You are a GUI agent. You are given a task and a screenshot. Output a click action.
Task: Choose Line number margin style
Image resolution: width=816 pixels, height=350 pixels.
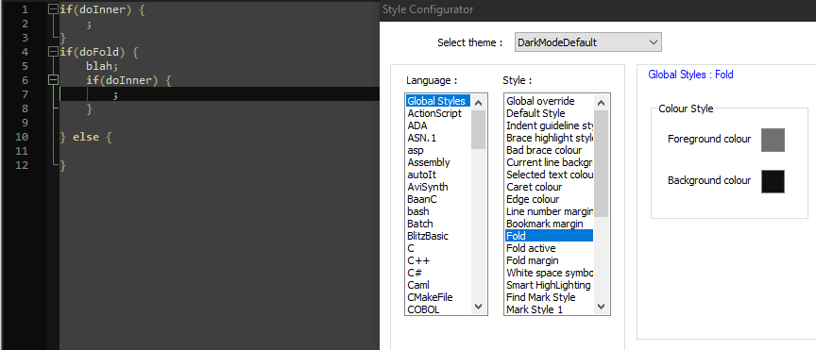point(549,211)
